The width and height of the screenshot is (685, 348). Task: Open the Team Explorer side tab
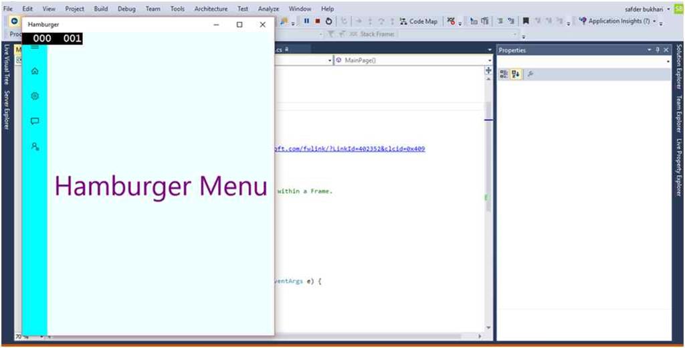[x=679, y=113]
